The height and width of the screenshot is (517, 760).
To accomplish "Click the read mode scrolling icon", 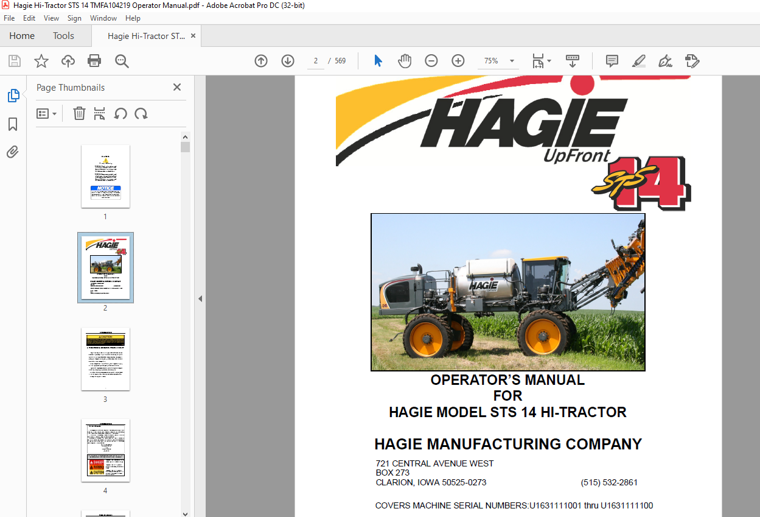I will click(573, 61).
